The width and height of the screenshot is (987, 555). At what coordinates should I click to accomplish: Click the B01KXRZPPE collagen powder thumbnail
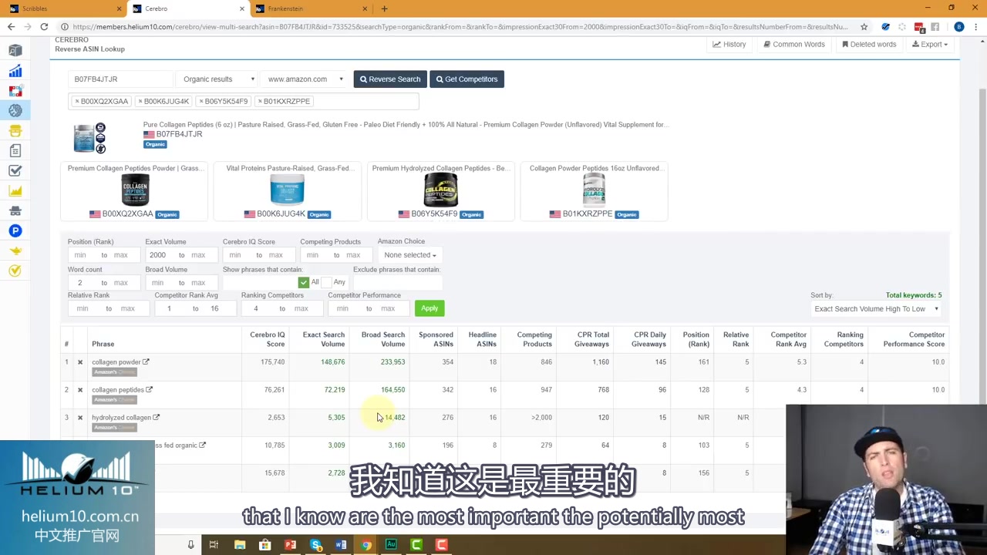pos(594,190)
